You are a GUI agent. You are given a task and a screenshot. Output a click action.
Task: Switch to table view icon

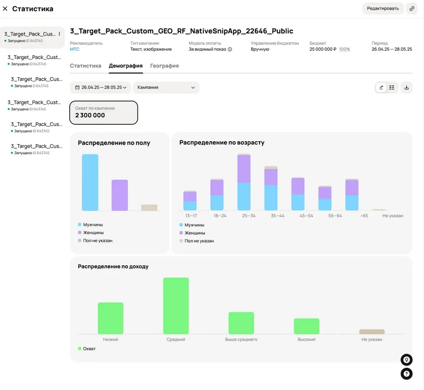(392, 87)
